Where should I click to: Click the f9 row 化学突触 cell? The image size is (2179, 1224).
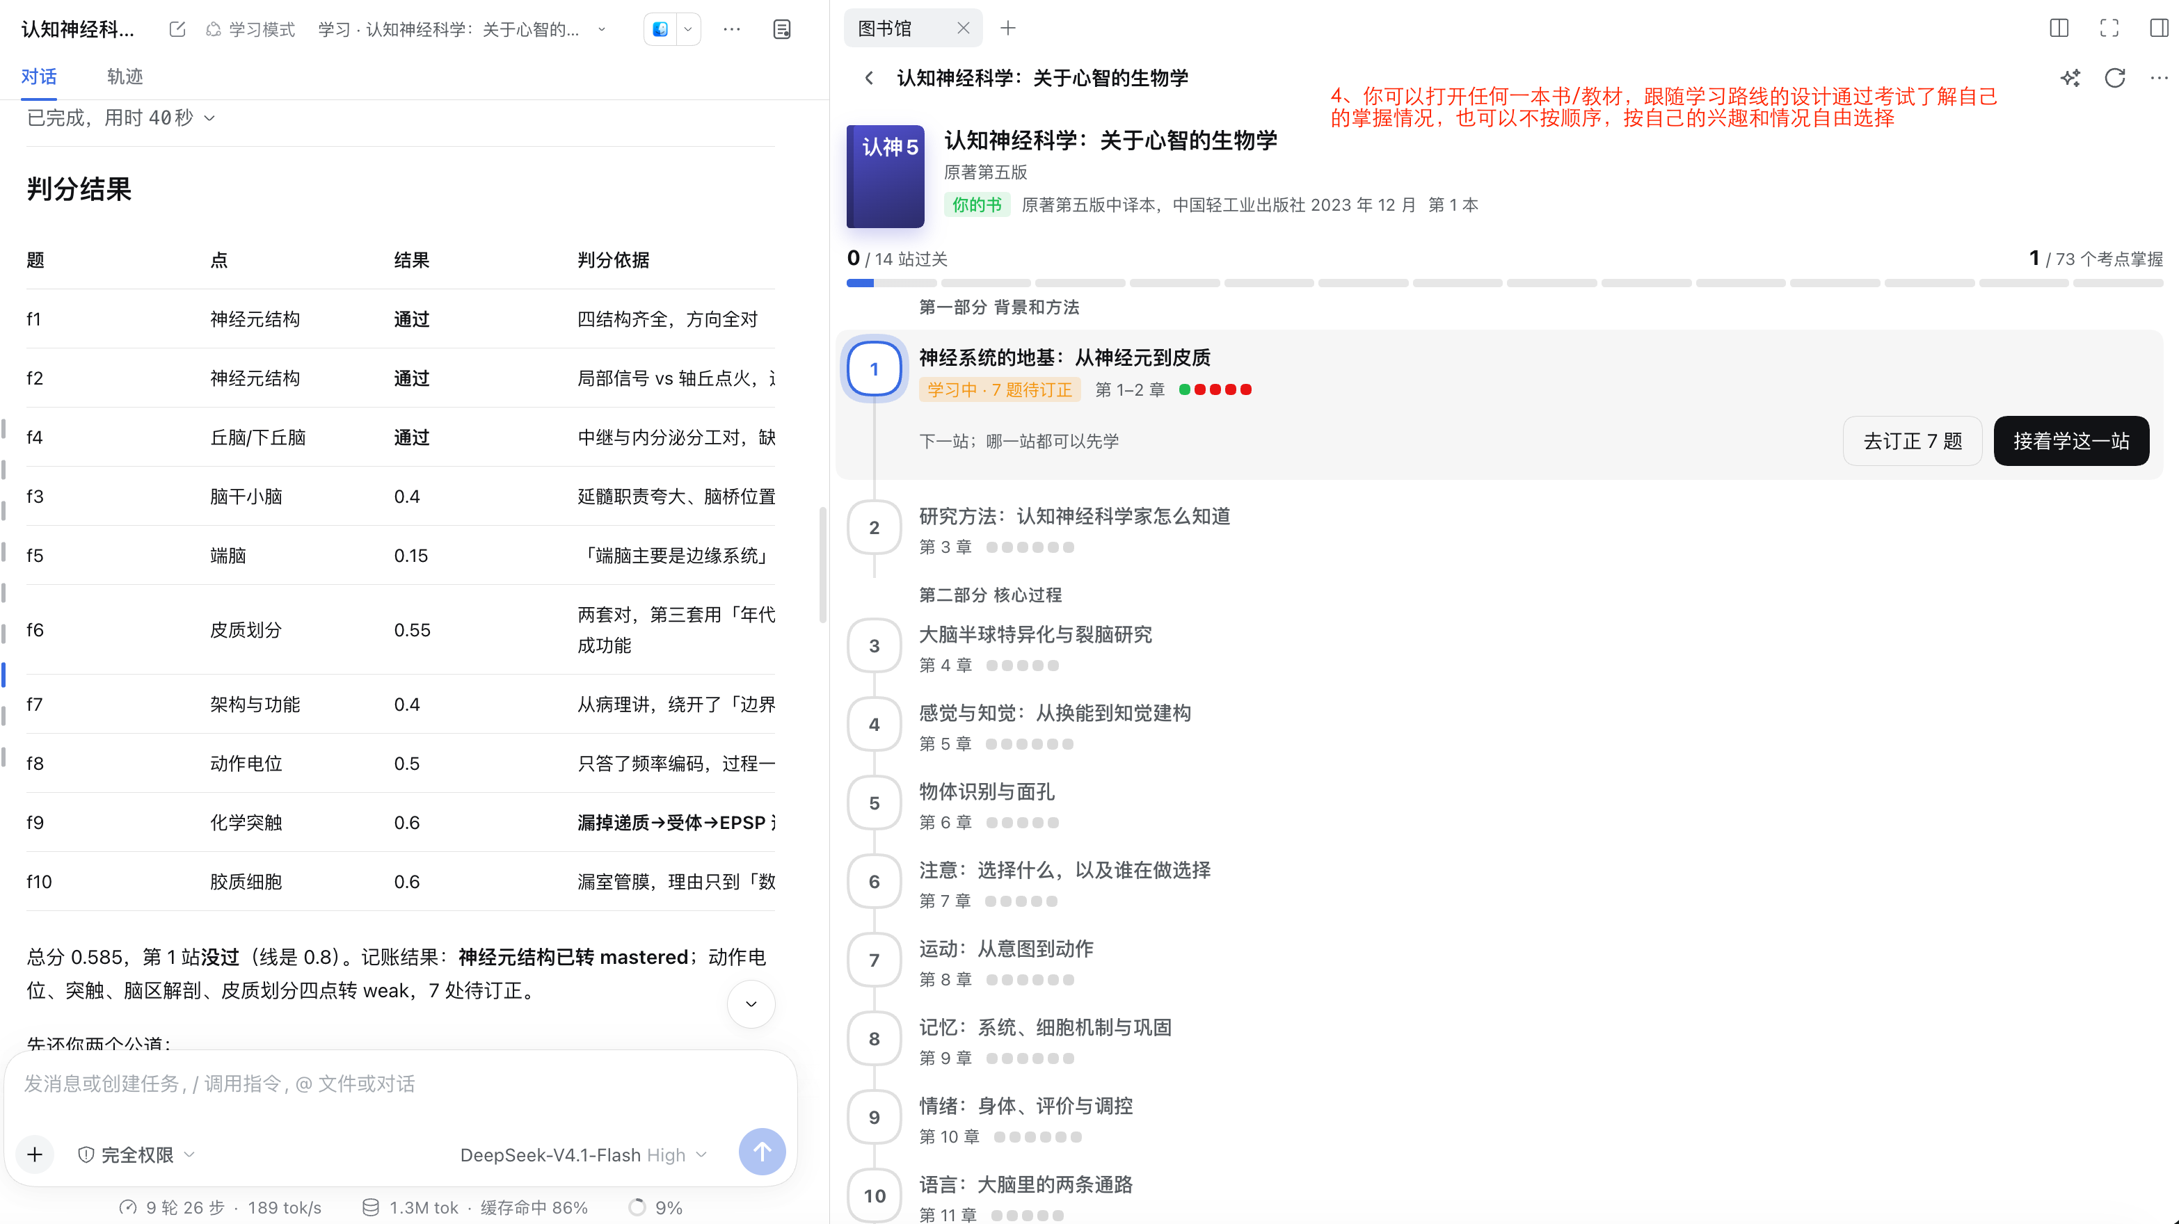(x=246, y=823)
